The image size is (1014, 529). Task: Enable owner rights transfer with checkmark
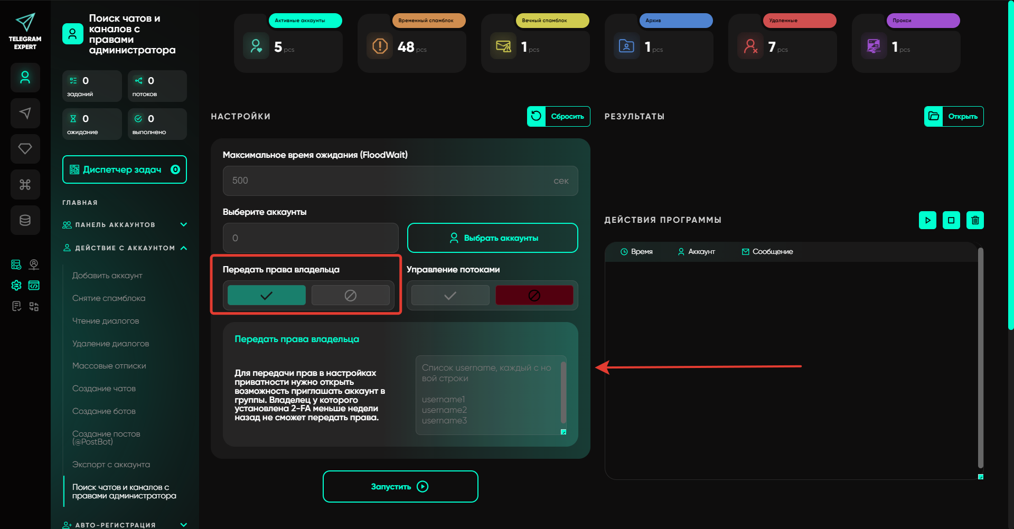tap(266, 295)
